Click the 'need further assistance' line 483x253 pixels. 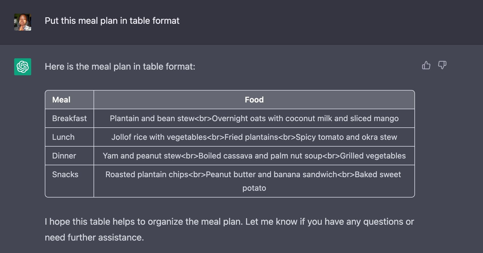click(x=94, y=237)
